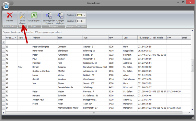Click the Nom column header

70,38
